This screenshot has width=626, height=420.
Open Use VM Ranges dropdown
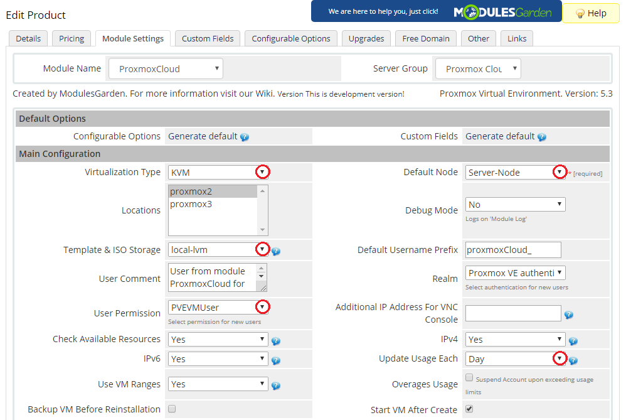218,384
